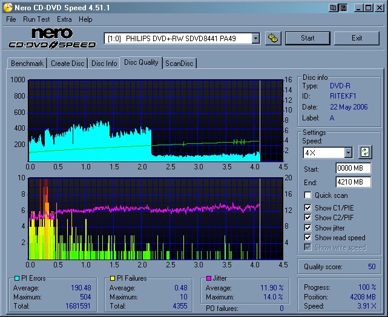This screenshot has height=317, width=388.
Task: Expand the PHILIPS DVD+-RW drive dropdown
Action: pos(255,38)
